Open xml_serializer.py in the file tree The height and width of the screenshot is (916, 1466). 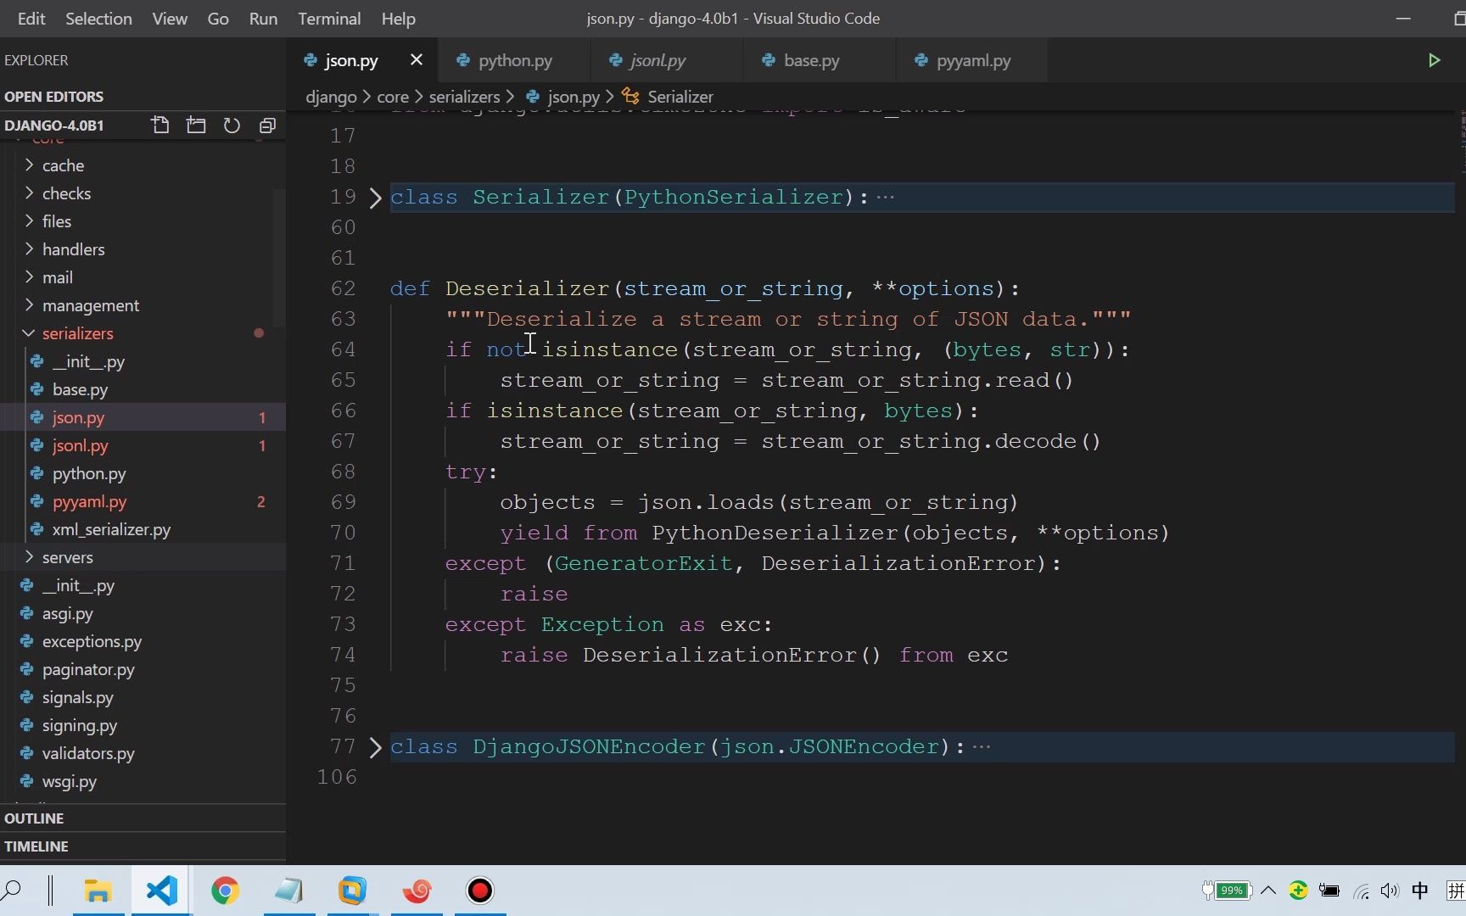point(111,529)
